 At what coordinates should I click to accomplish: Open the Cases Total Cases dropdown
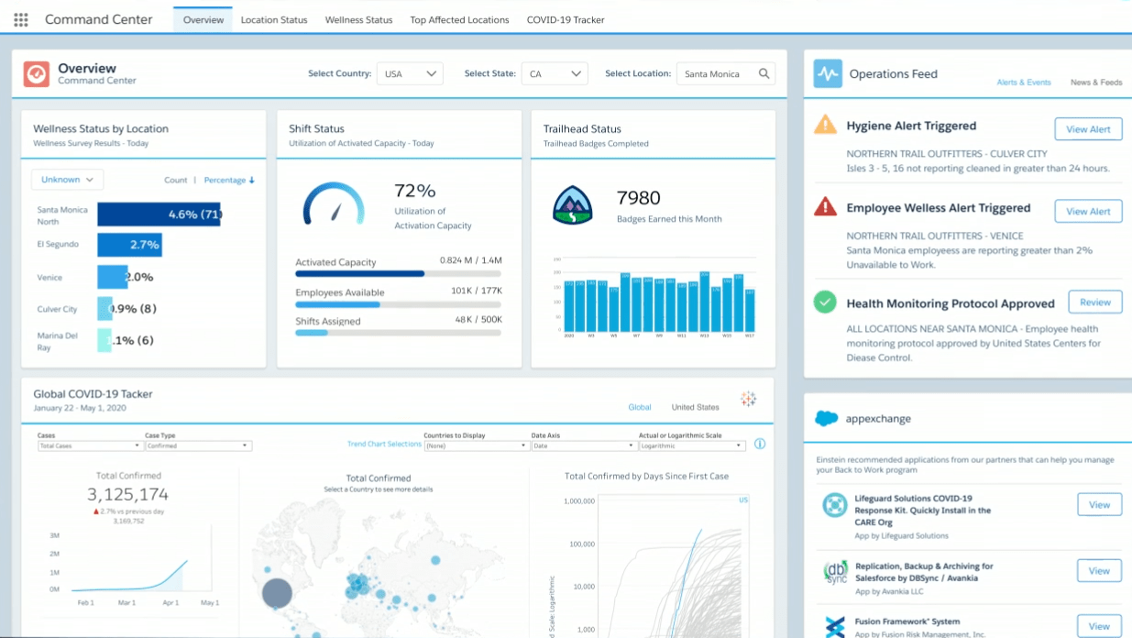tap(90, 445)
